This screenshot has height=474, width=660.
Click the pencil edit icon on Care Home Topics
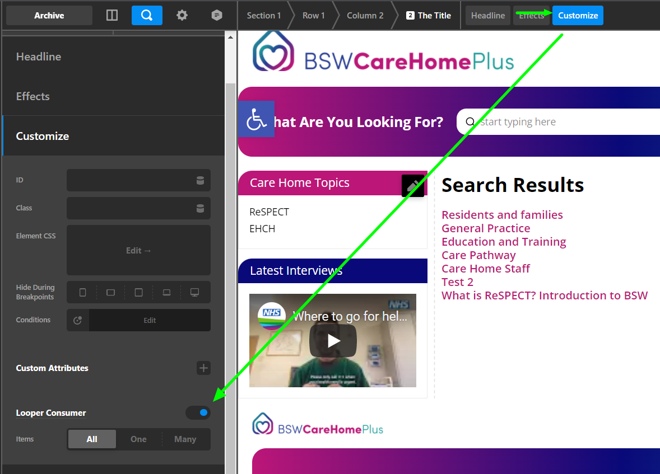point(413,185)
